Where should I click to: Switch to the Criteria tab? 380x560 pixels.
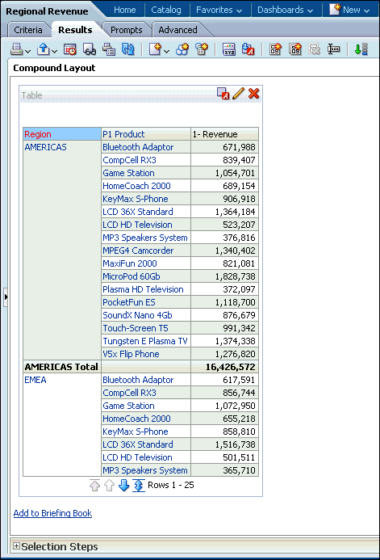tap(28, 30)
